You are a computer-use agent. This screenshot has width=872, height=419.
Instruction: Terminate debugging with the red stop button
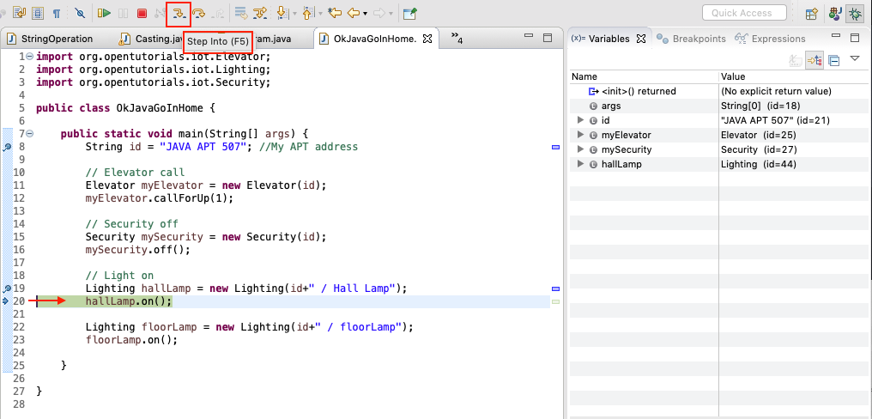click(x=142, y=14)
